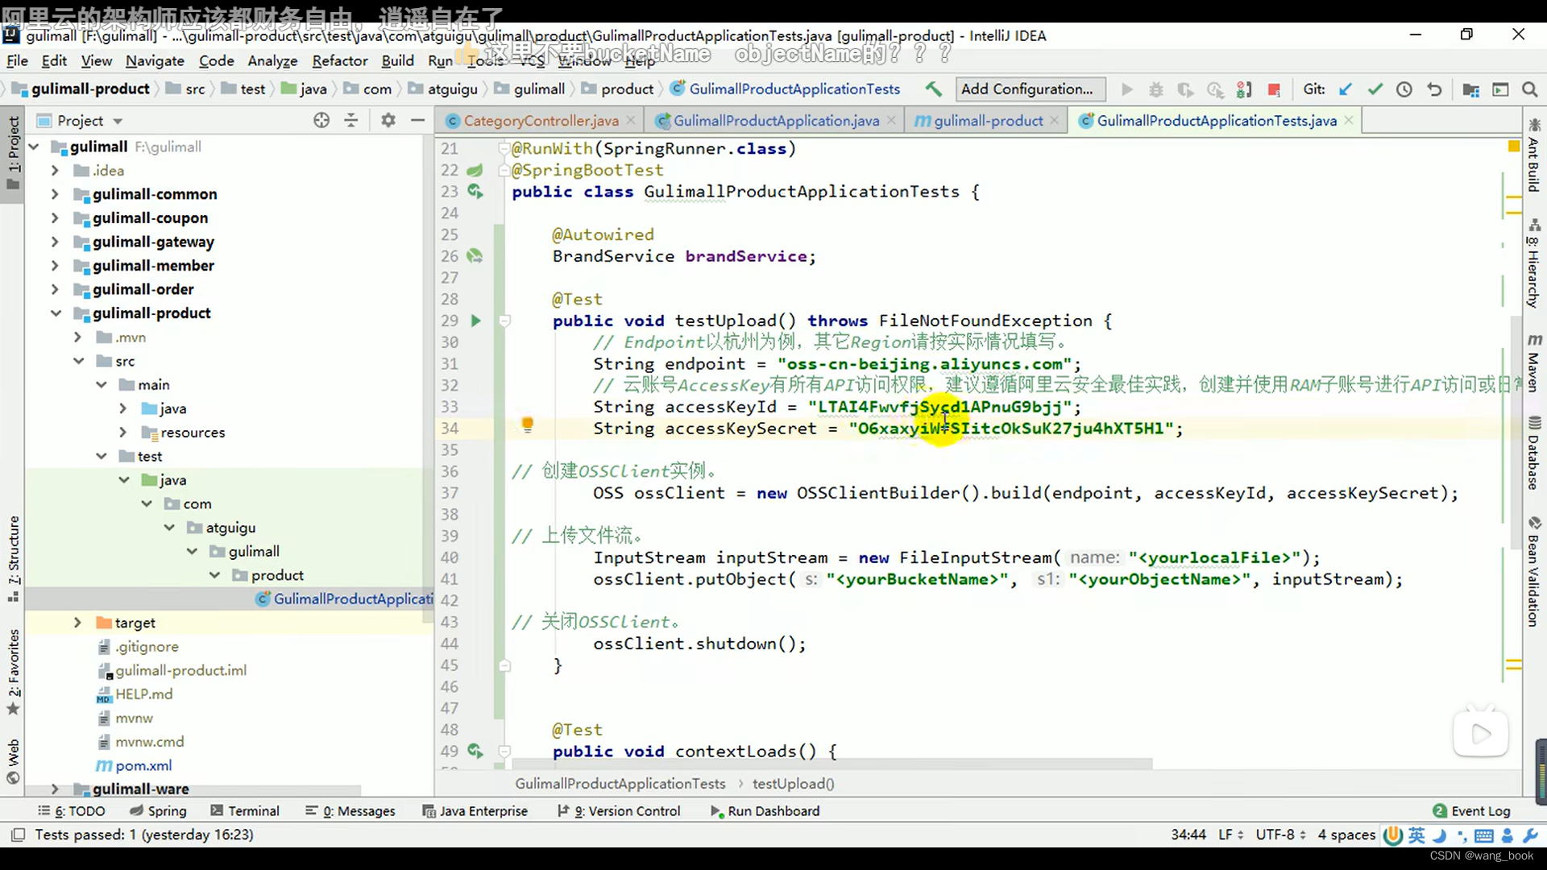The width and height of the screenshot is (1547, 870).
Task: Open the Ant Build side panel
Action: coord(1533,155)
